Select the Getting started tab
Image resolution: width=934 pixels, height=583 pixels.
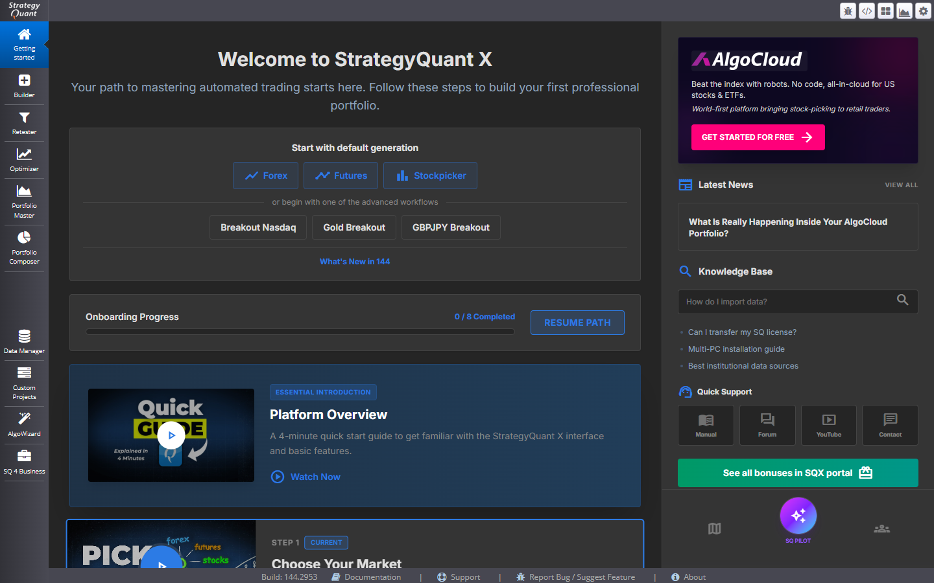pos(24,45)
